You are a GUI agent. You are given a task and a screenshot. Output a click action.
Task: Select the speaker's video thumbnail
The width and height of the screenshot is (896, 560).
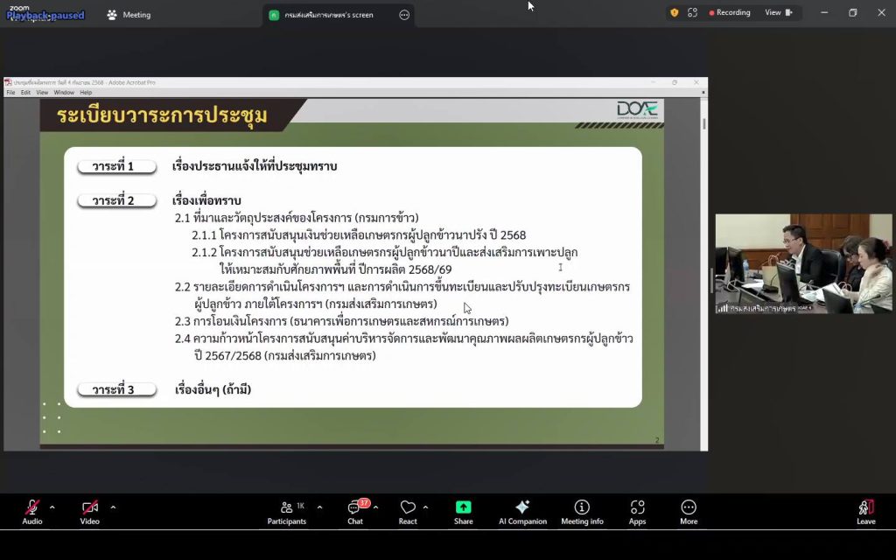(803, 263)
